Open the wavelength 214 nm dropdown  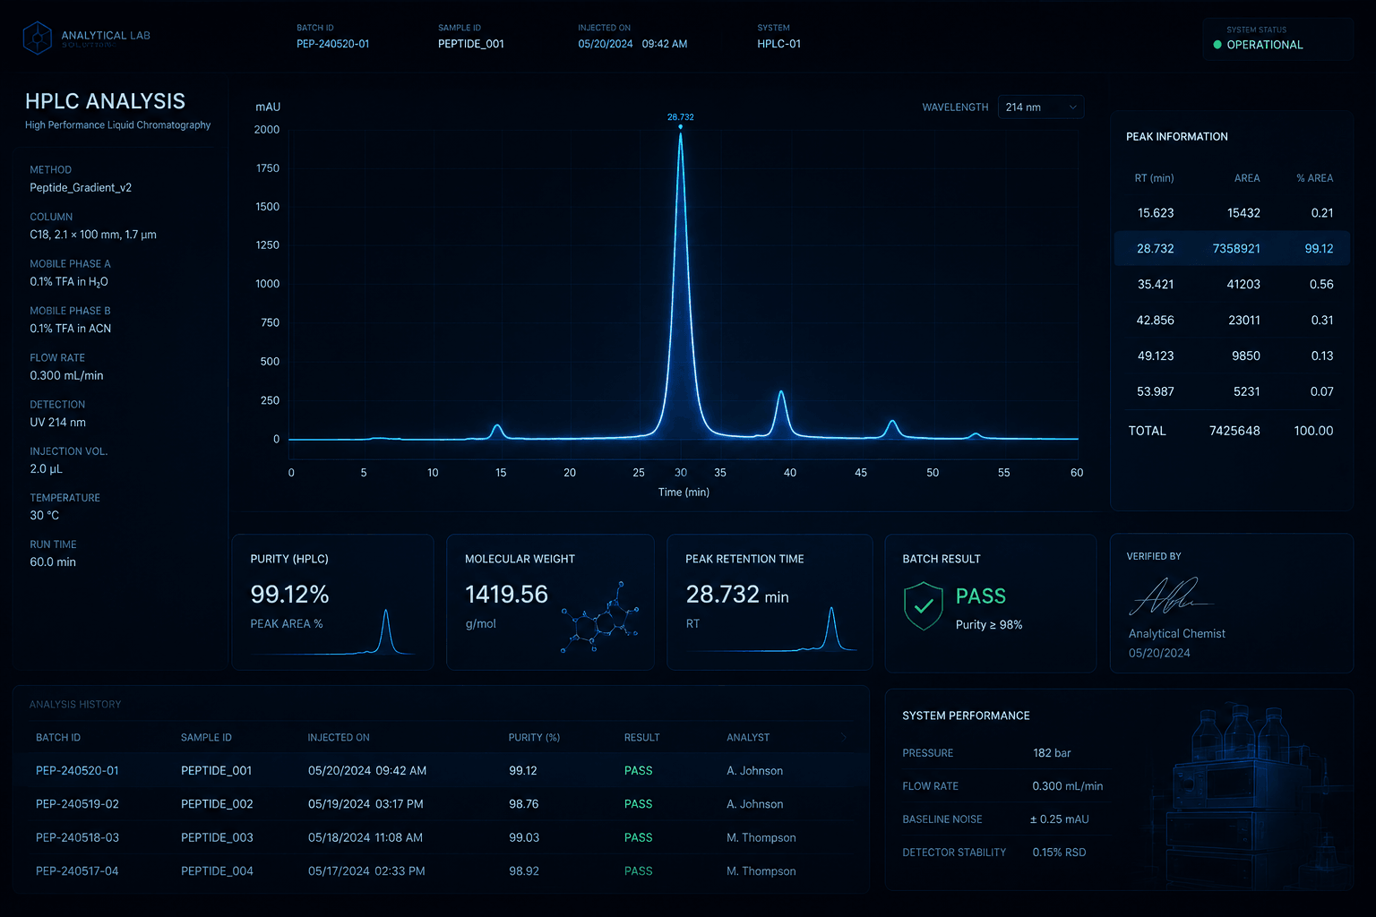1041,107
